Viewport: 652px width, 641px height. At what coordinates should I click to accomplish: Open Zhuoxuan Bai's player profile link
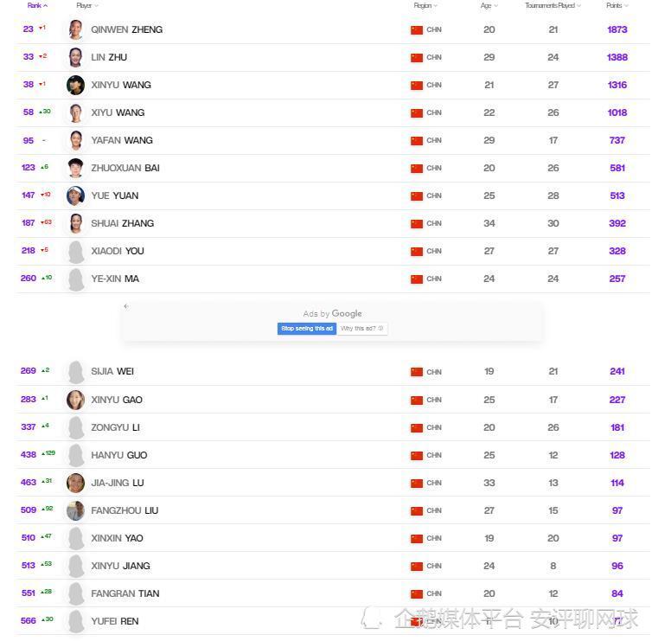coord(125,168)
